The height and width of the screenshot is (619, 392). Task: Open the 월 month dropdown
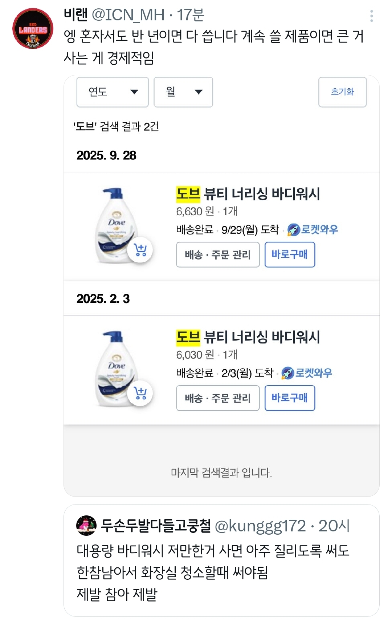(183, 92)
